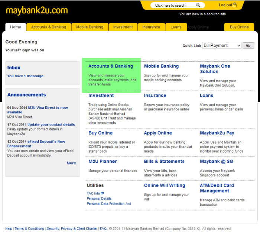Click the Utilities heading text
This screenshot has width=260, height=234.
pos(95,185)
